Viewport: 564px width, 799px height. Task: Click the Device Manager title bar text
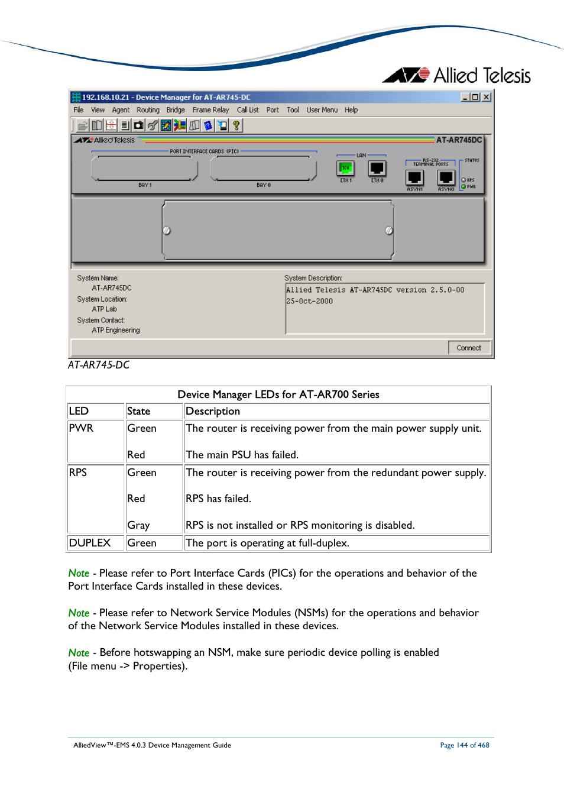tap(166, 97)
